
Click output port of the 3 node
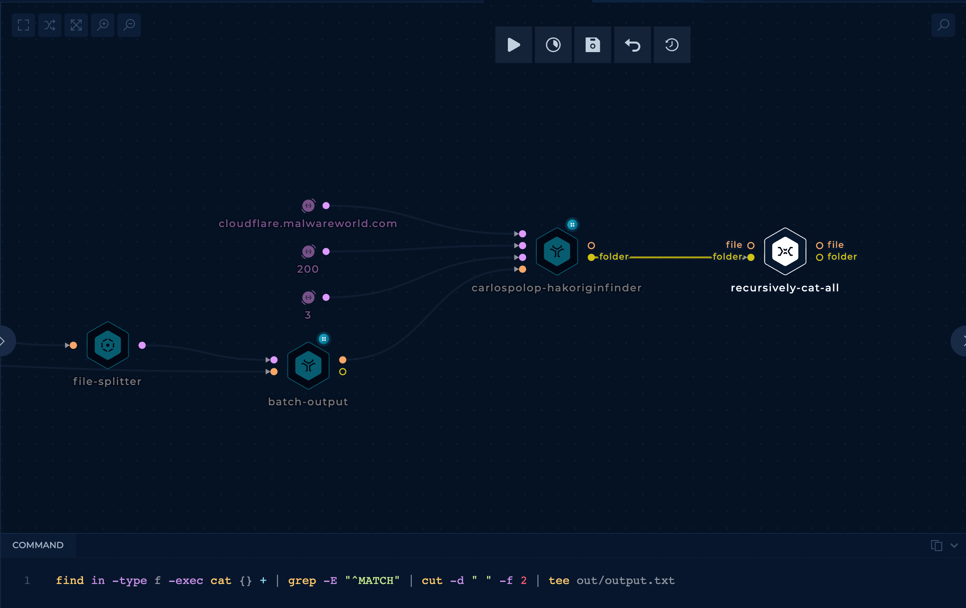326,297
